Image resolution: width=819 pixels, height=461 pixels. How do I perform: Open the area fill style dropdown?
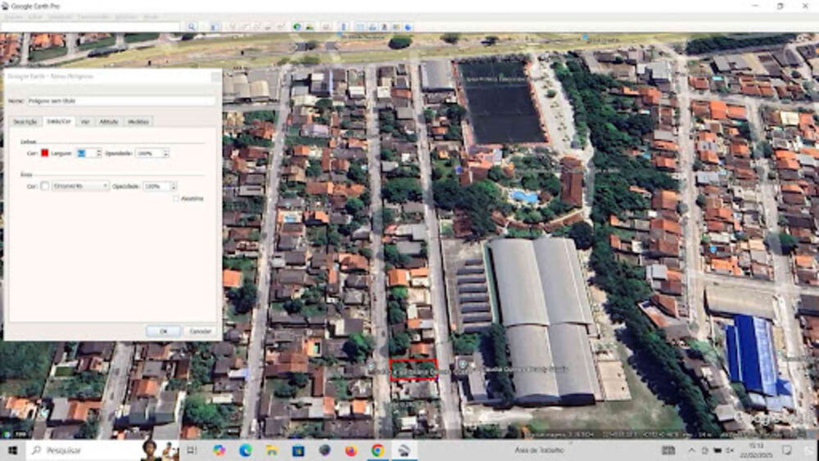pos(80,186)
